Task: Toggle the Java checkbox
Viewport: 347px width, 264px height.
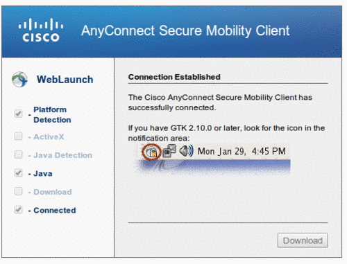Action: [x=18, y=173]
